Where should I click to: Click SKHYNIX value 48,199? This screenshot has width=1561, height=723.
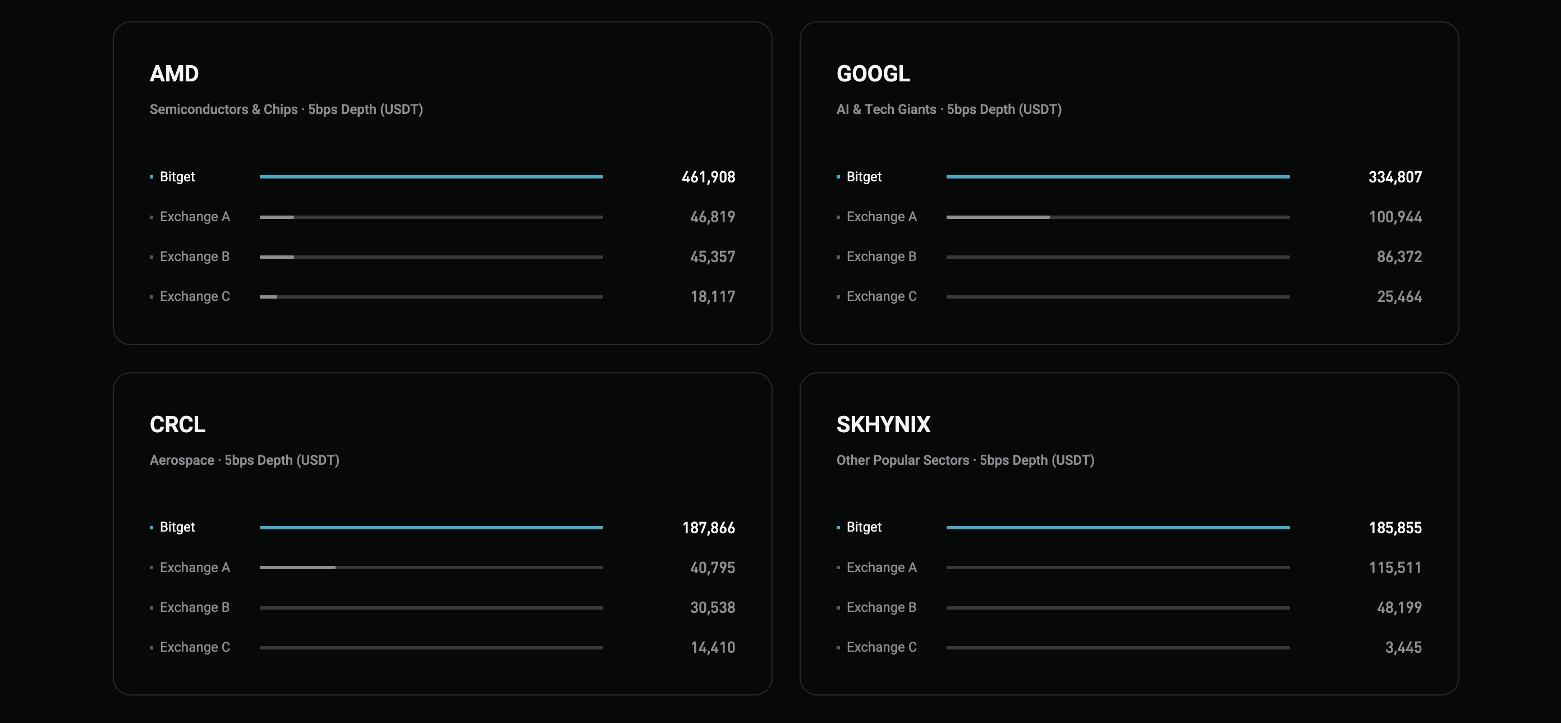1399,608
